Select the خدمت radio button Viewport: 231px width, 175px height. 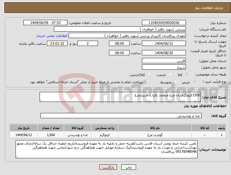pos(170,74)
